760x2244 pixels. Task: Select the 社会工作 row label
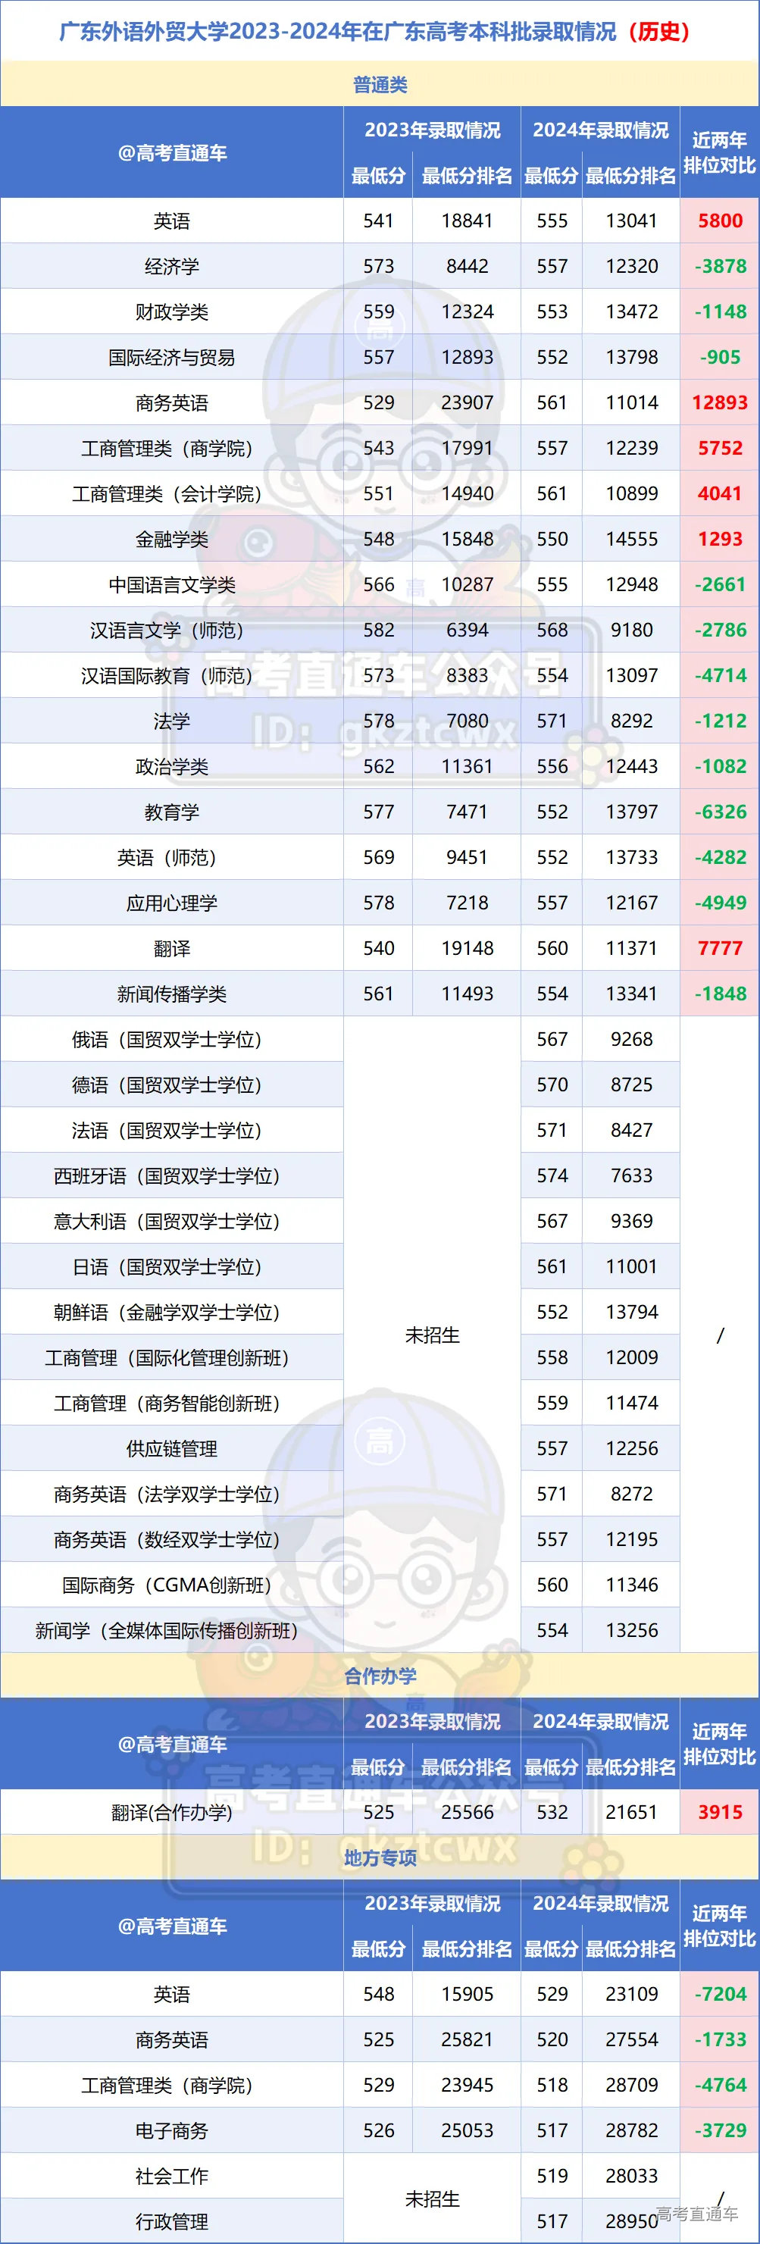(x=171, y=2175)
